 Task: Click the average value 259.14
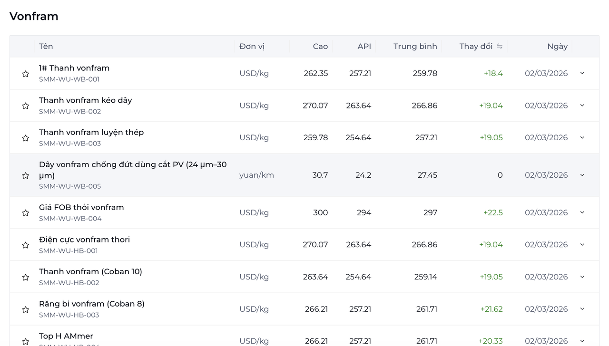pyautogui.click(x=426, y=277)
